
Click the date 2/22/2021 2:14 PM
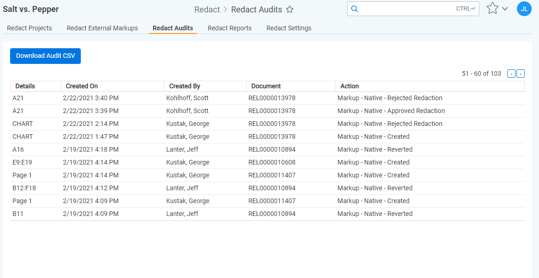(x=91, y=124)
